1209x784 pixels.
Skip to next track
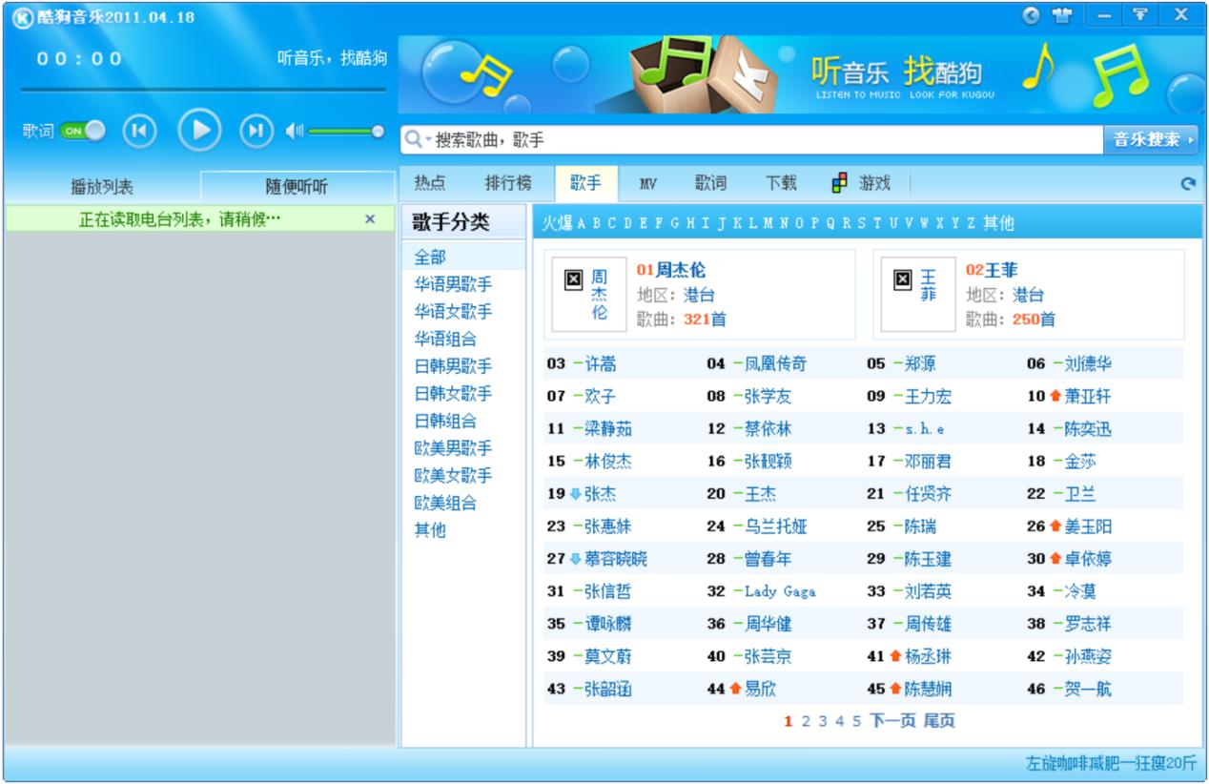pyautogui.click(x=256, y=131)
